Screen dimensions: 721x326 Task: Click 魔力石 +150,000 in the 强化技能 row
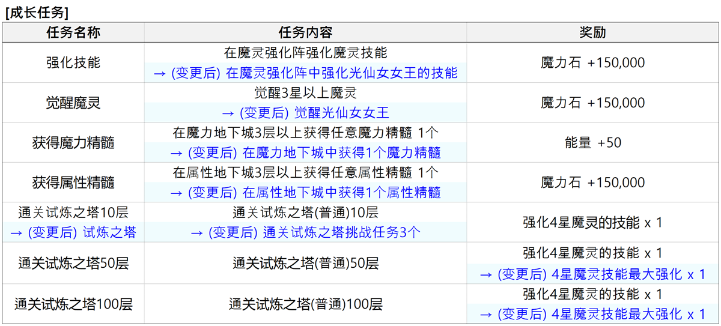click(x=592, y=62)
